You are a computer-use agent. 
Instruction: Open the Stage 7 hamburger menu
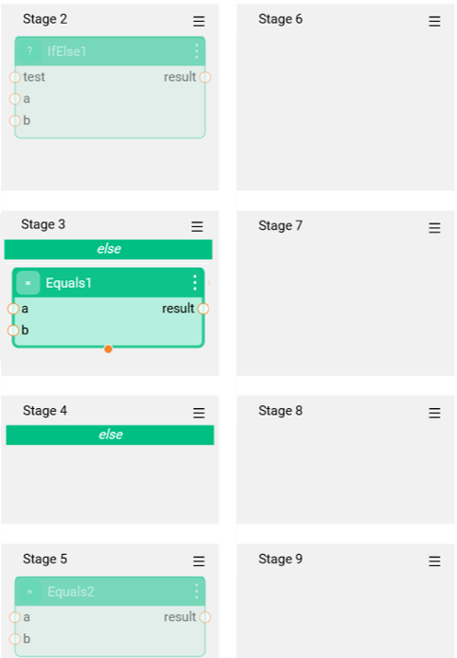434,228
